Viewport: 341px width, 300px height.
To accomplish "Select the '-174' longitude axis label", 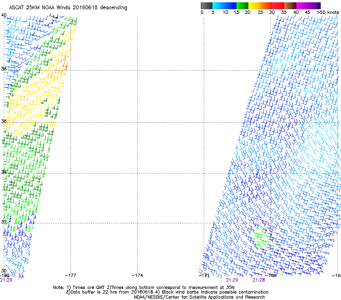I will pyautogui.click(x=137, y=276).
